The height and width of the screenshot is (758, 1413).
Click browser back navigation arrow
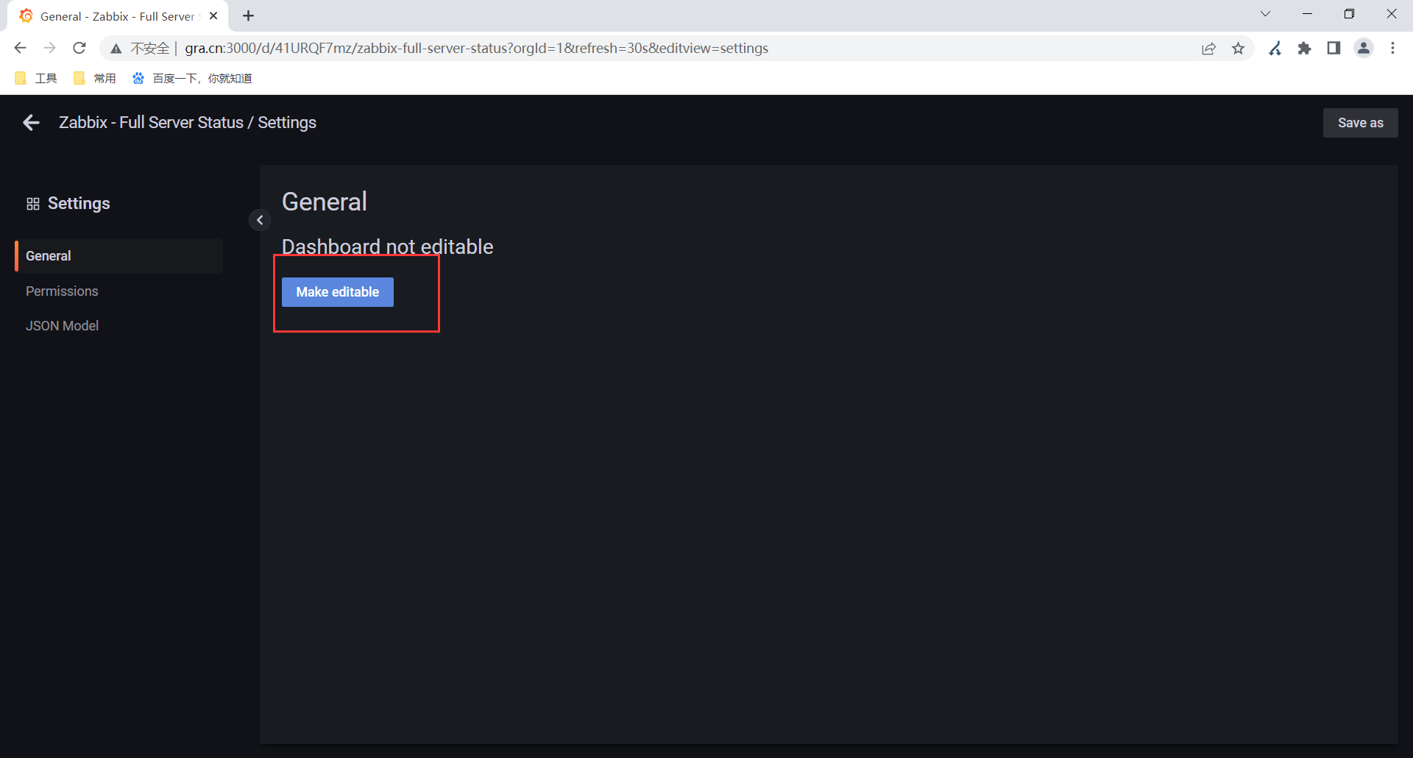(20, 48)
